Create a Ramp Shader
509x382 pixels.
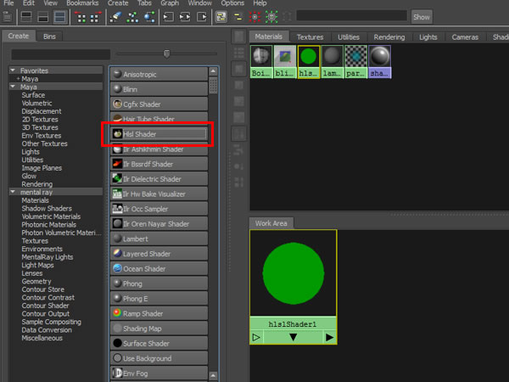tap(159, 313)
